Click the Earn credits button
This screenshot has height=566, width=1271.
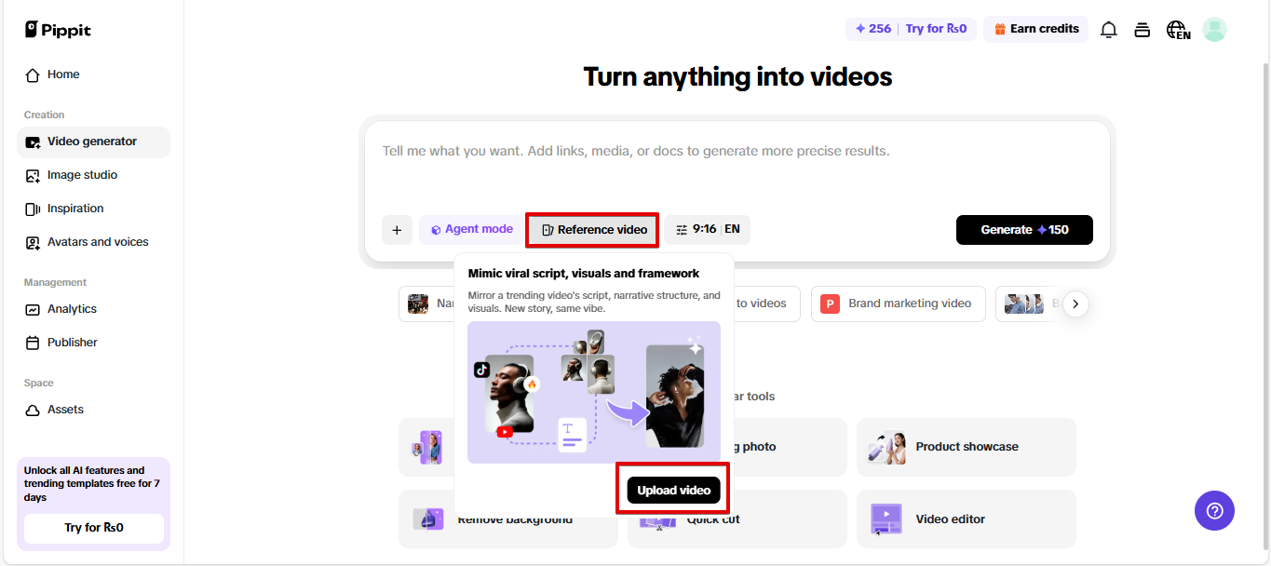1035,29
